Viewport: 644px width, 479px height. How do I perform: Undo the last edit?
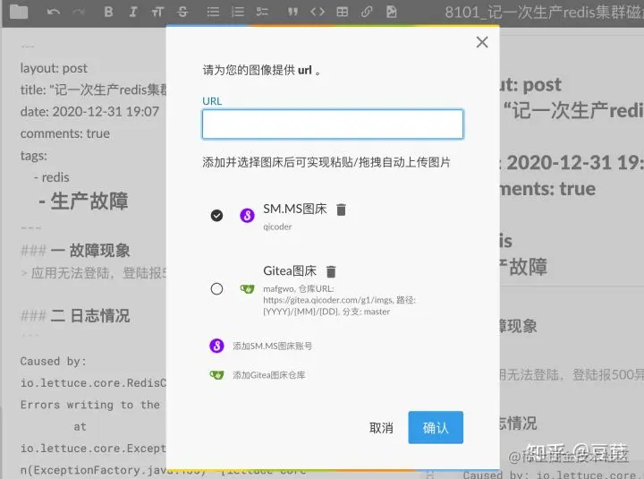[54, 12]
